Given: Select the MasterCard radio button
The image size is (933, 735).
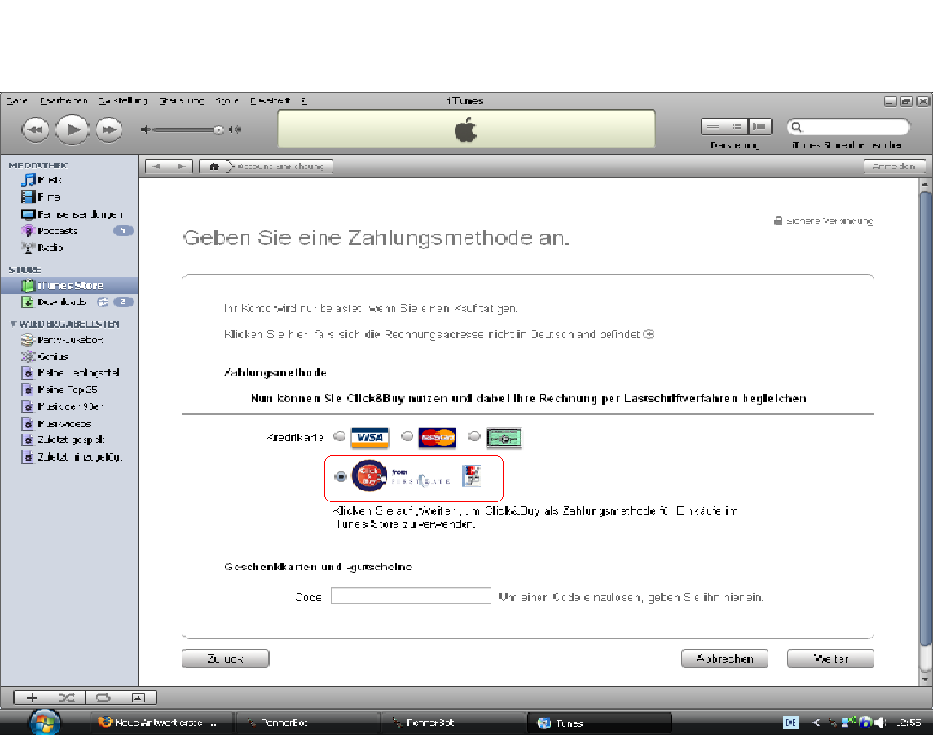Looking at the screenshot, I should (x=407, y=435).
